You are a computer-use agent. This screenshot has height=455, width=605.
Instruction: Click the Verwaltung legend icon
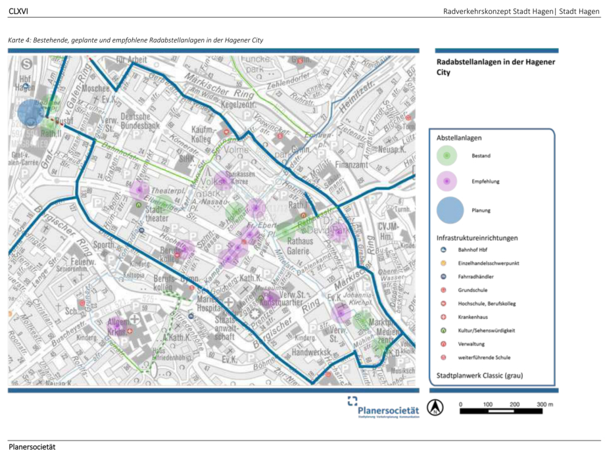(x=443, y=344)
